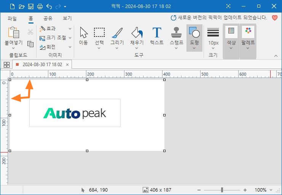This screenshot has width=282, height=195.
Task: Select the 도형 shape tool
Action: pyautogui.click(x=194, y=36)
